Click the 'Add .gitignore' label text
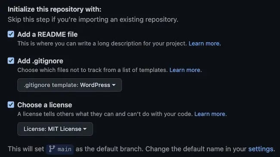Viewport: 280px width, 157px height. (x=40, y=61)
